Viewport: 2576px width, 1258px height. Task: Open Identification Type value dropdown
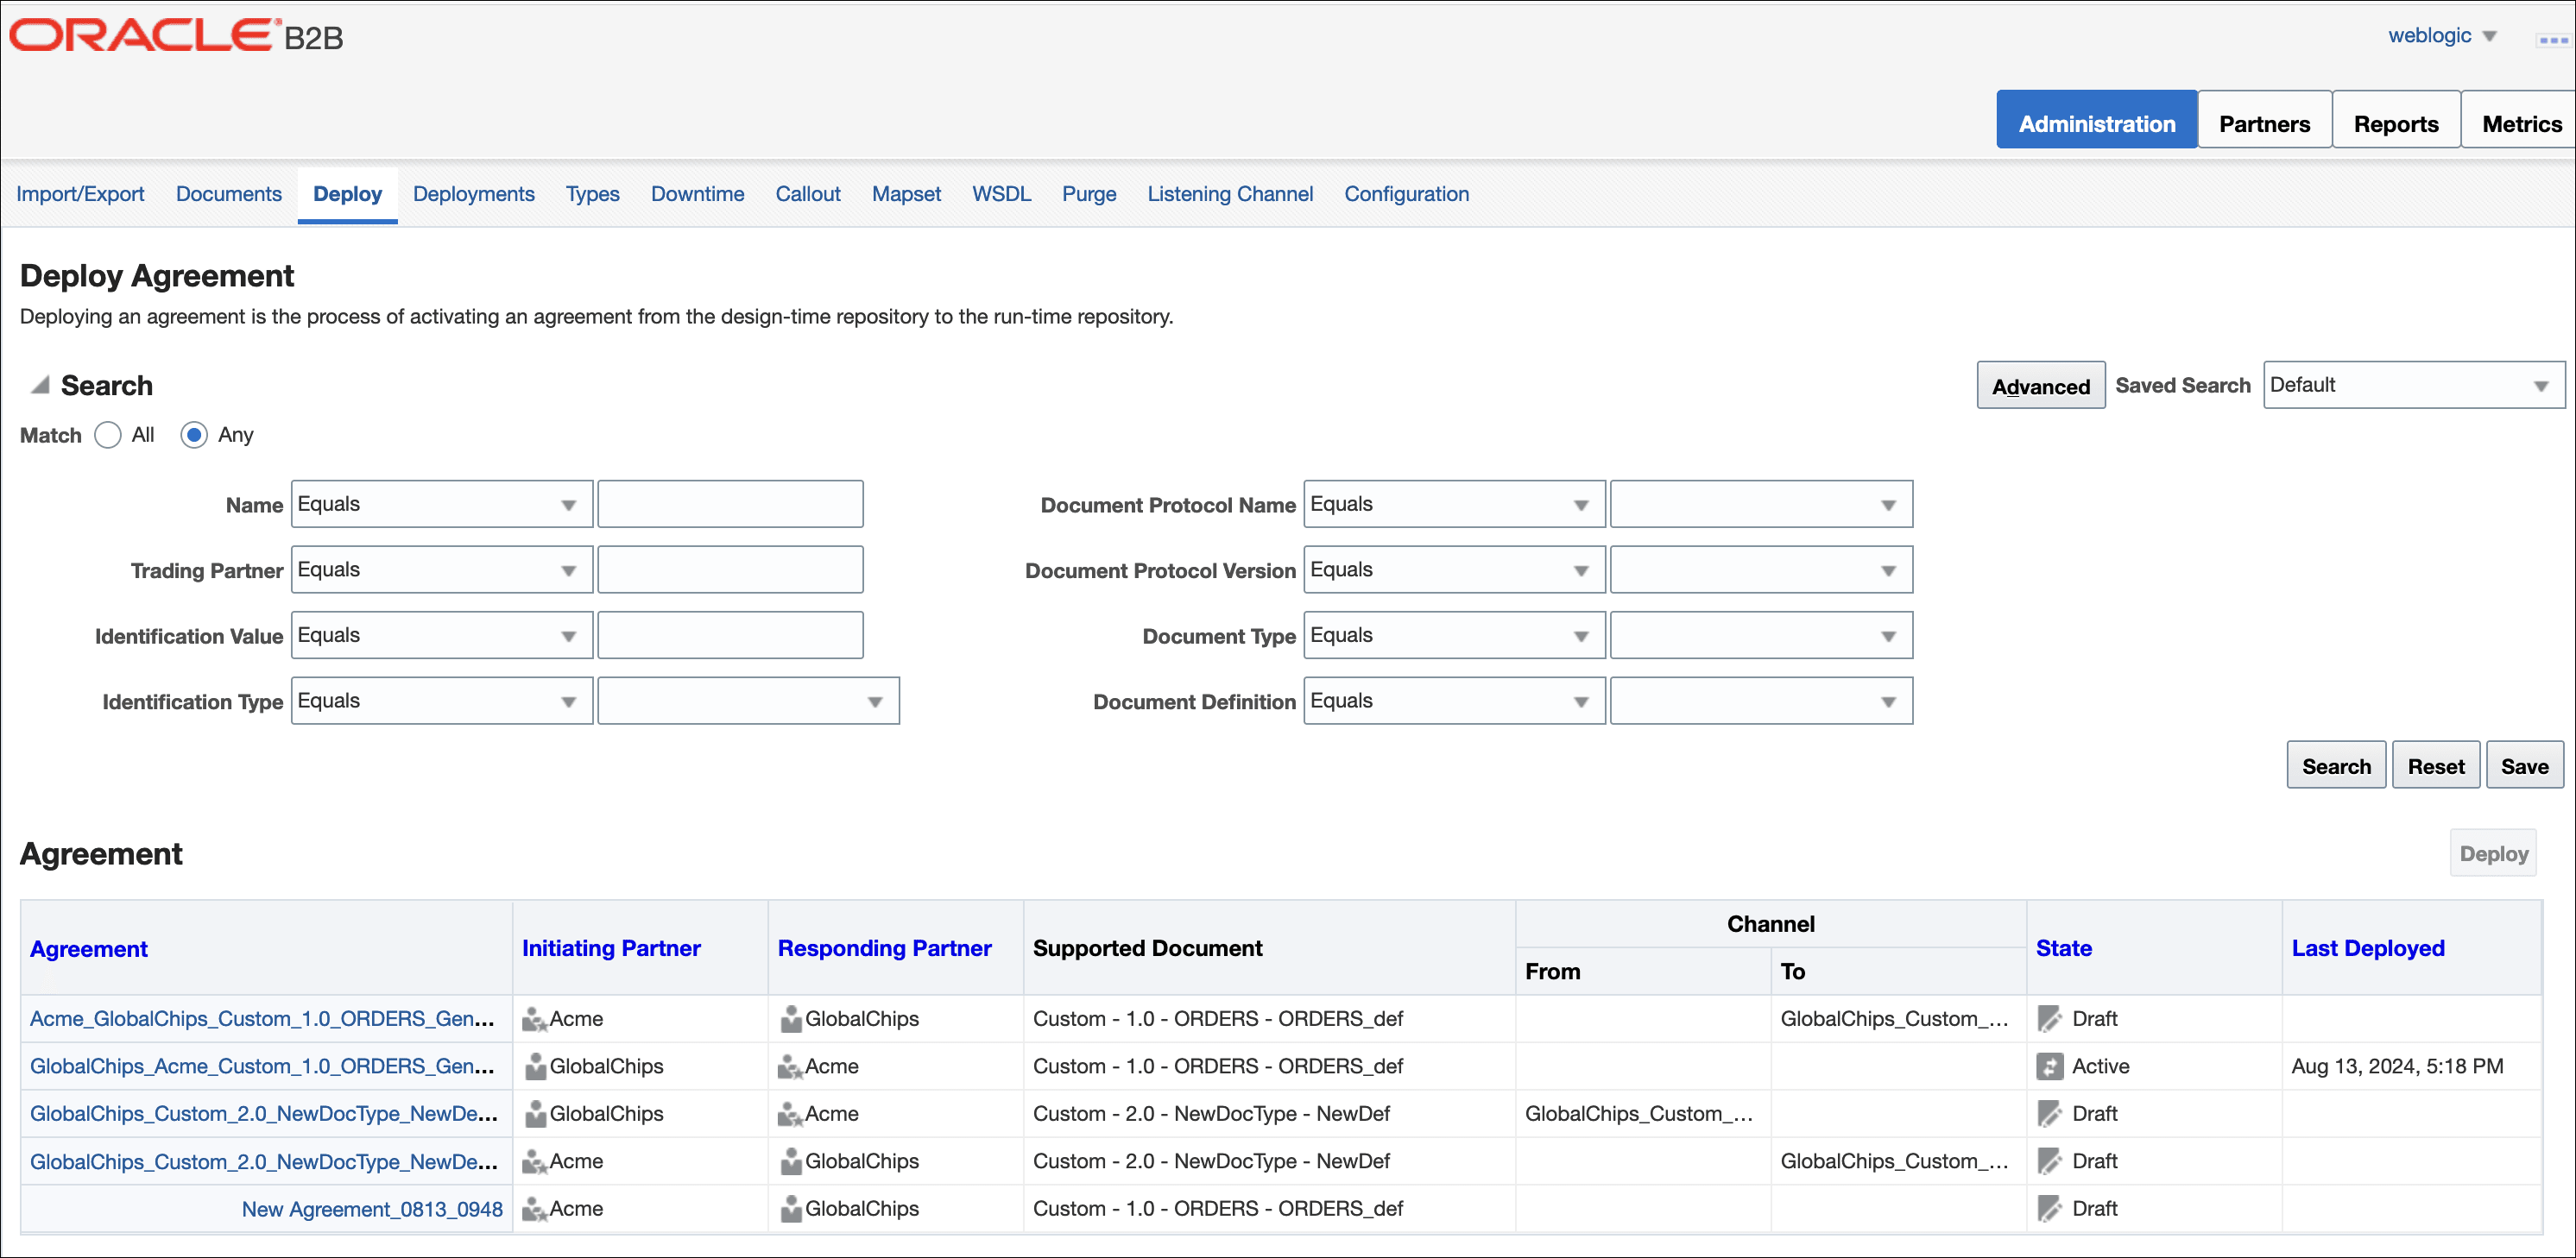click(x=748, y=701)
